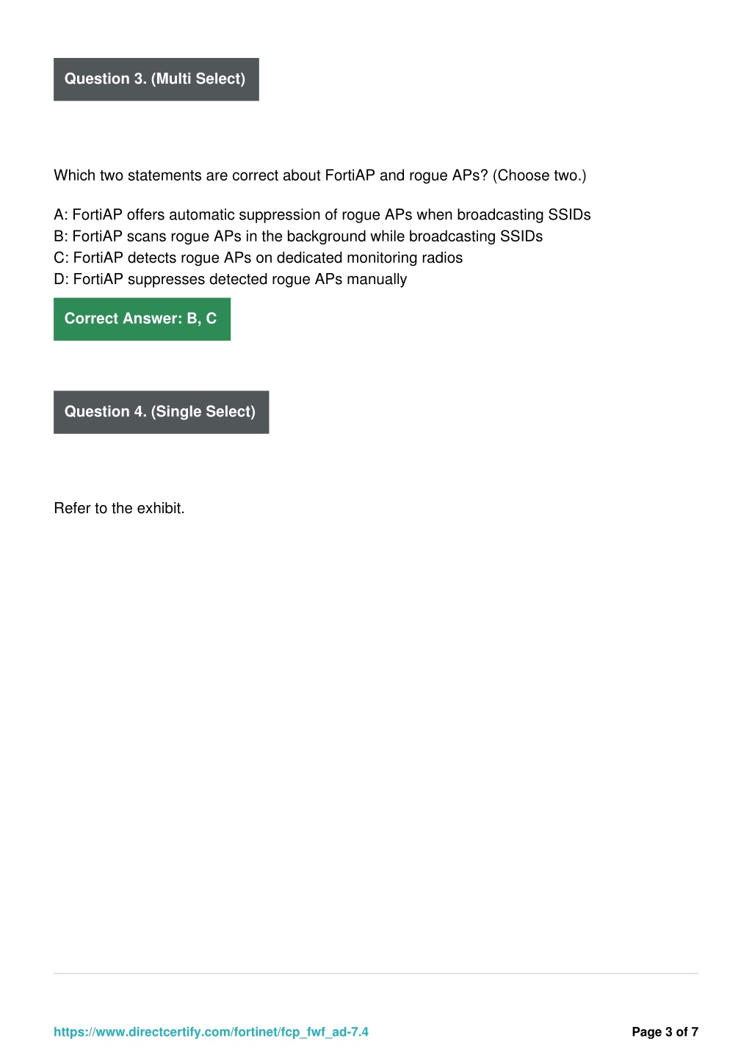
Task: Click the '(Multi Select)' label in header
Action: (x=198, y=79)
